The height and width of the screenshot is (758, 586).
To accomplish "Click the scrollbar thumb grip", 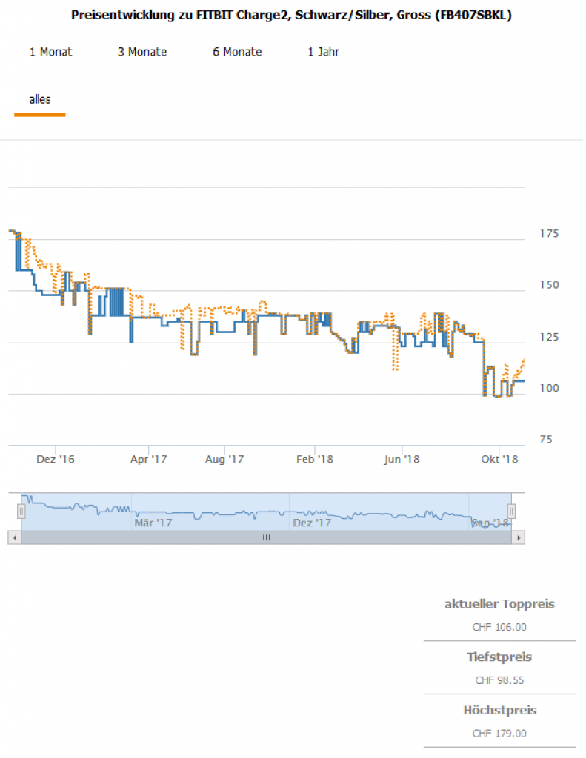I will click(266, 538).
